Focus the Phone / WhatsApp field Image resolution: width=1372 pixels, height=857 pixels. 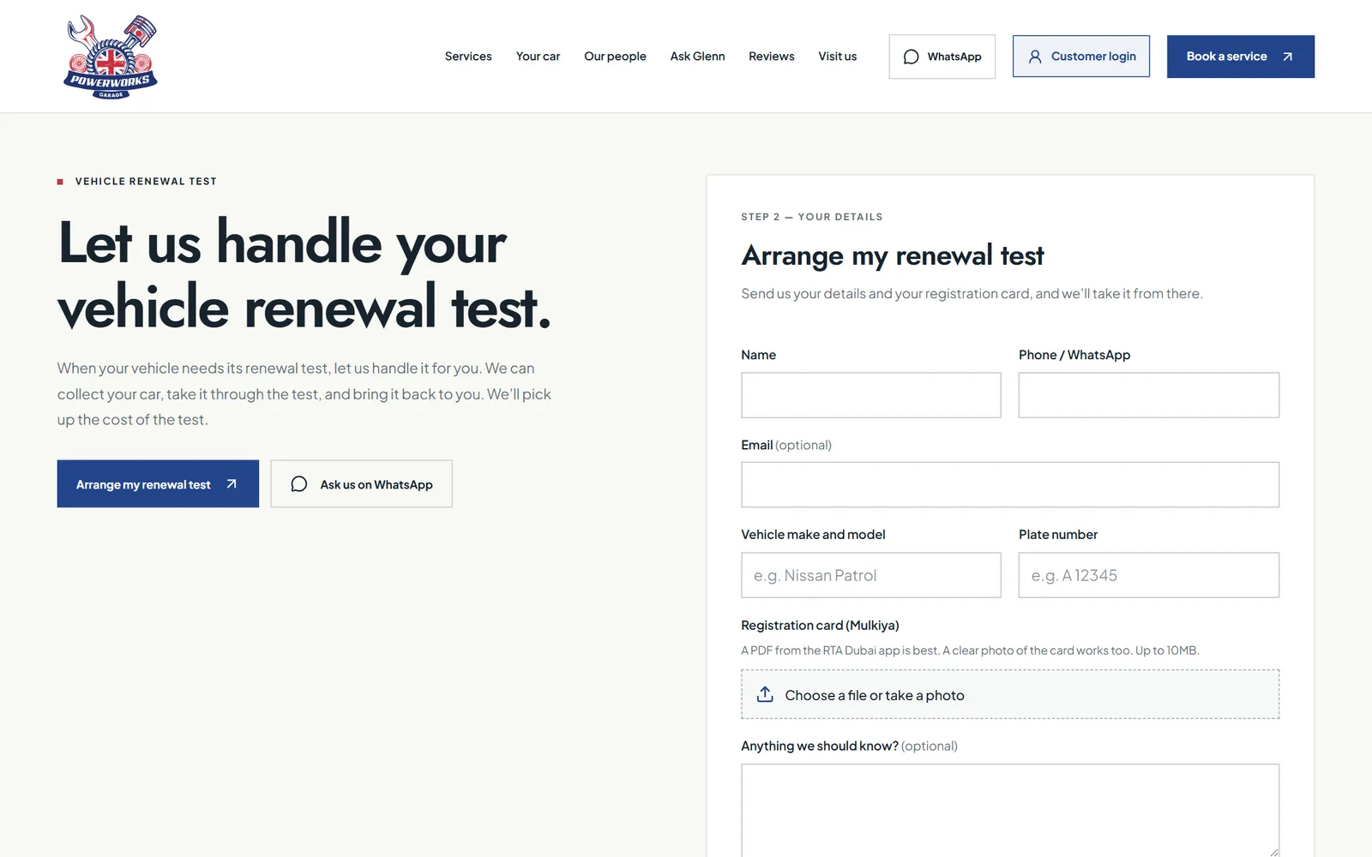tap(1148, 395)
